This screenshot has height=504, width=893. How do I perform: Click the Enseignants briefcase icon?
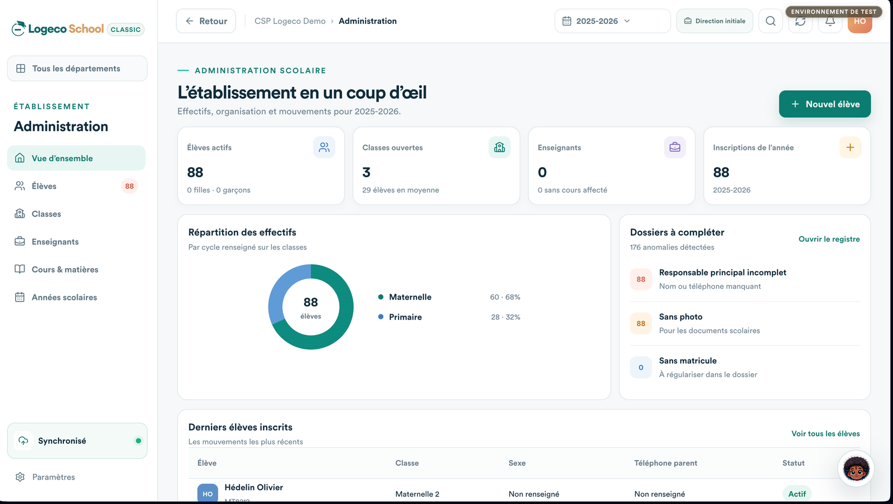(x=675, y=147)
